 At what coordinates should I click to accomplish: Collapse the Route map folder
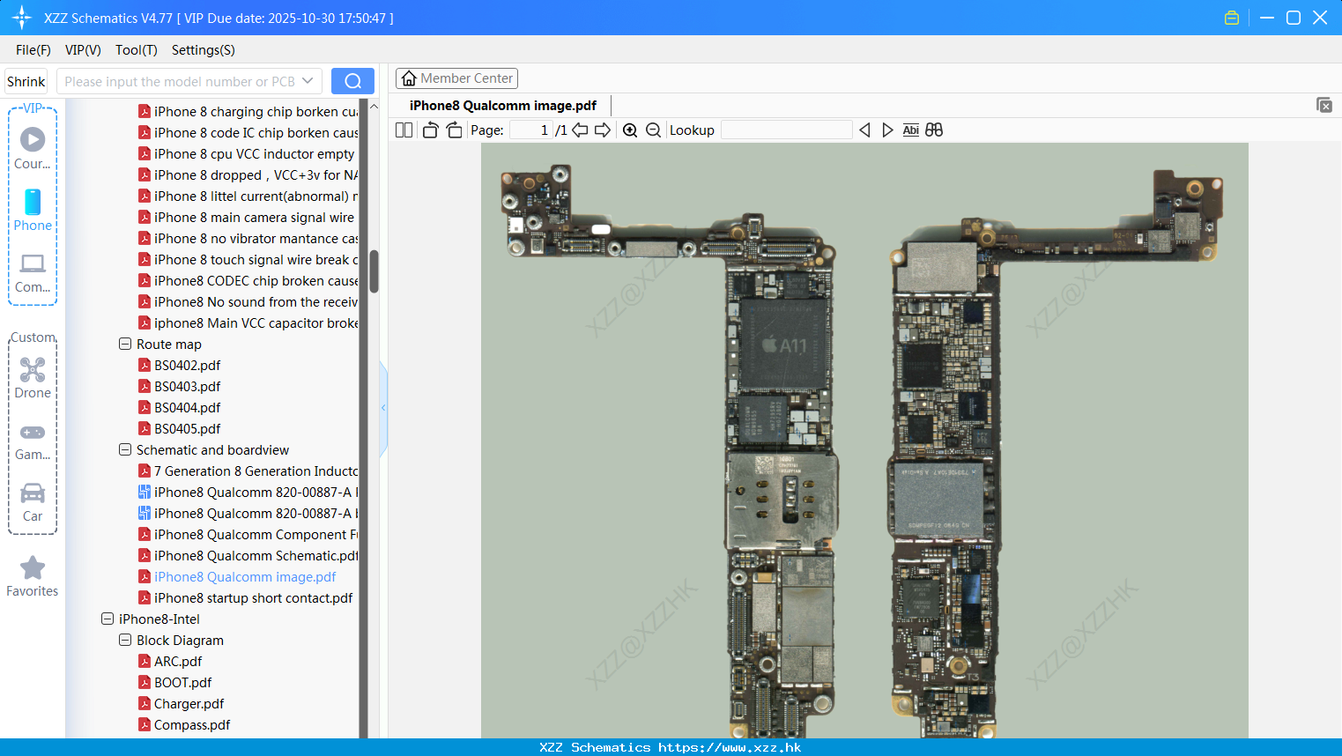coord(125,344)
